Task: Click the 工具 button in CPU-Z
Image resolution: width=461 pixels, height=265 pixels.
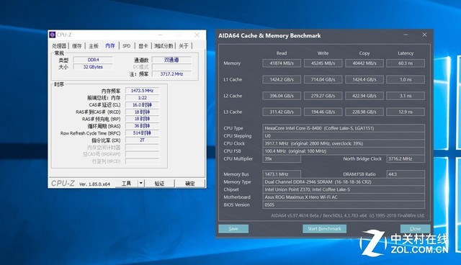Action: point(127,184)
